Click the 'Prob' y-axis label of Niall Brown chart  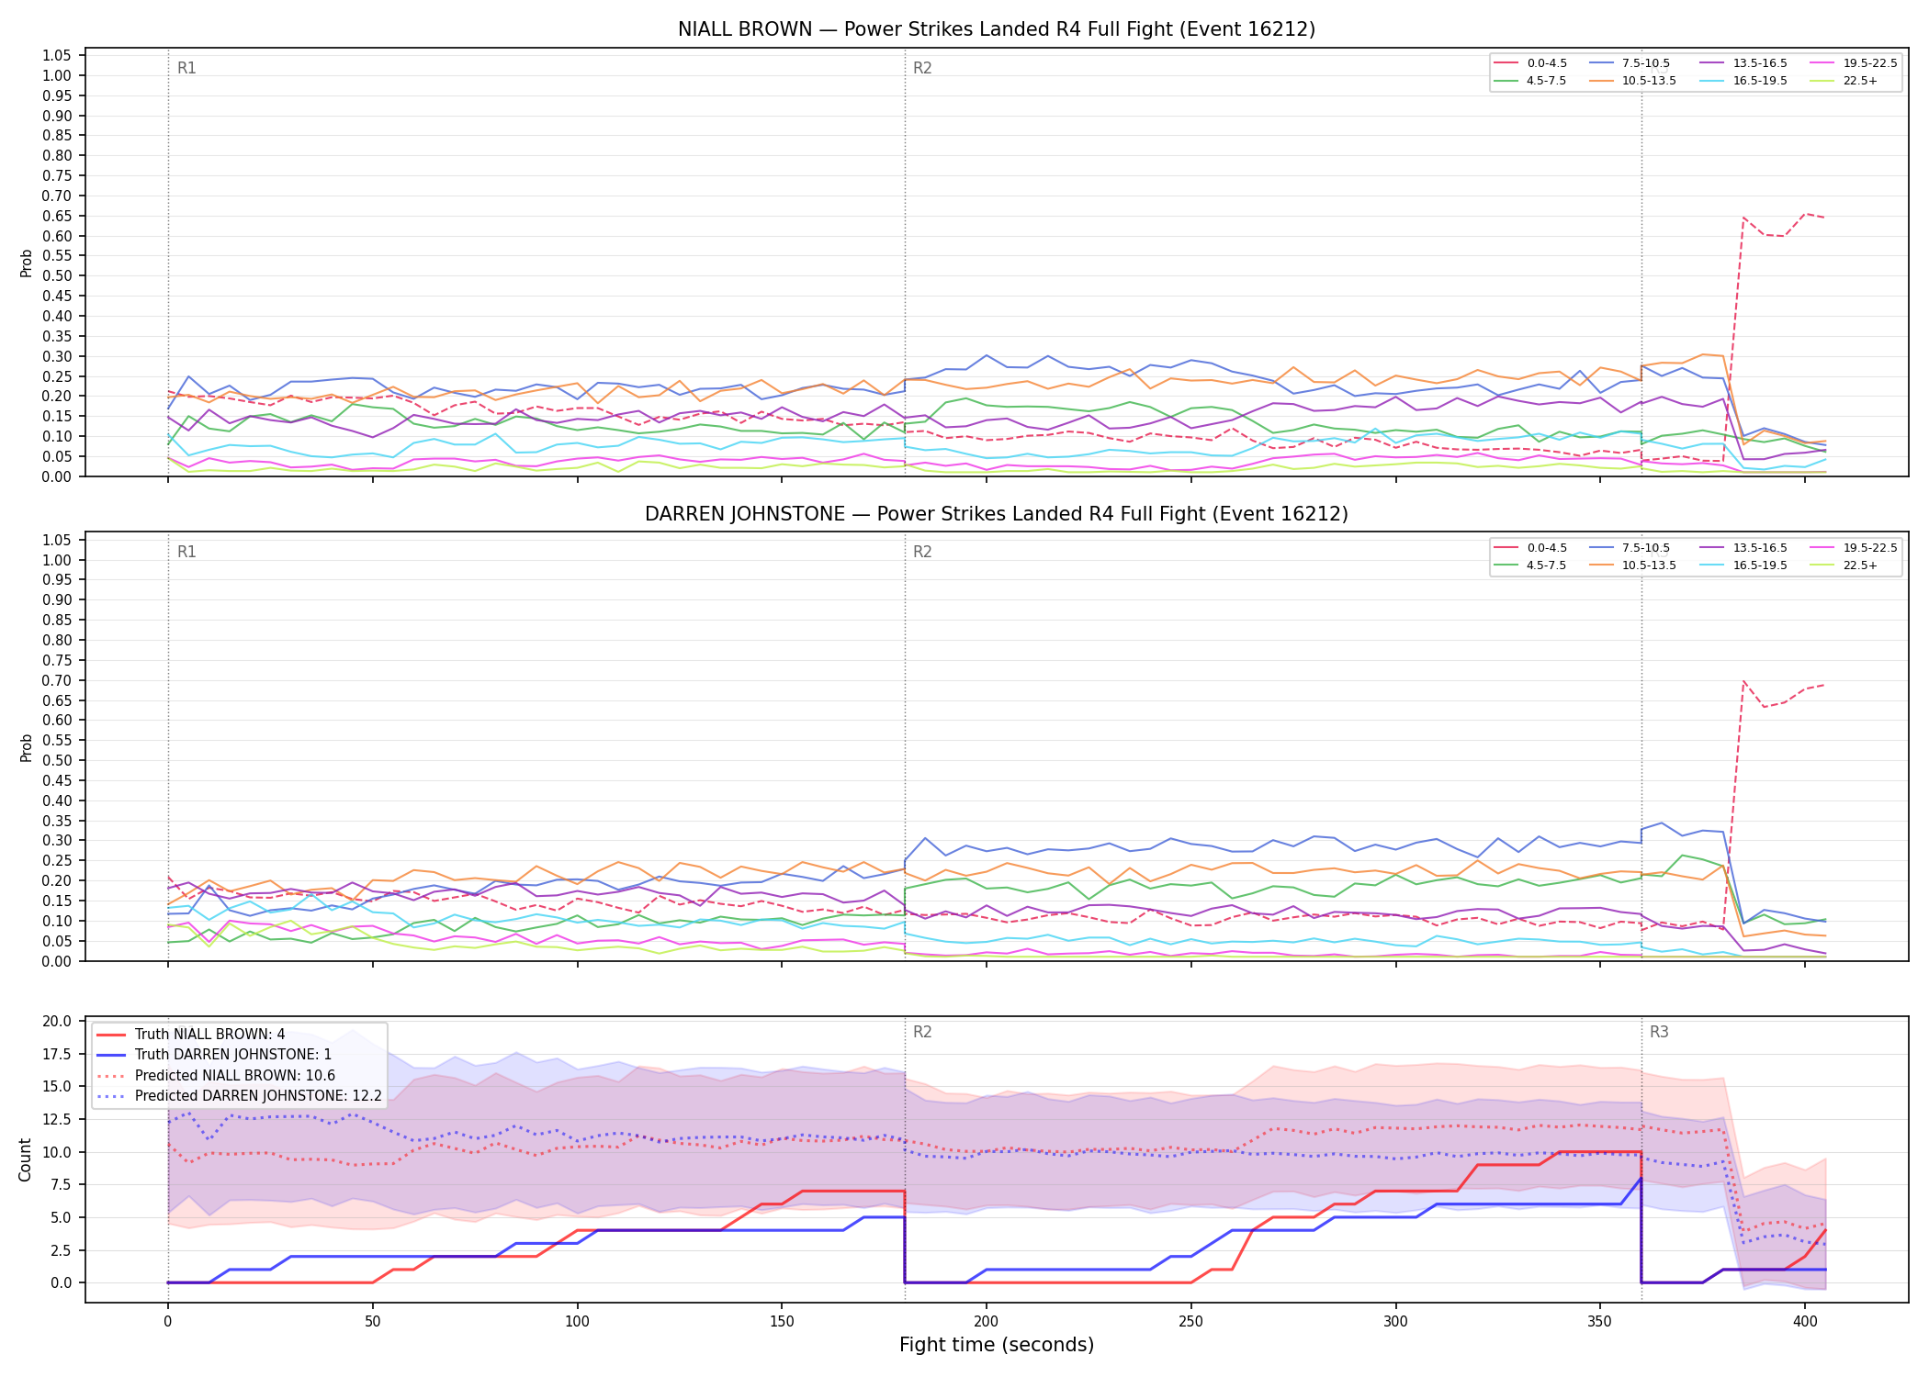point(26,263)
